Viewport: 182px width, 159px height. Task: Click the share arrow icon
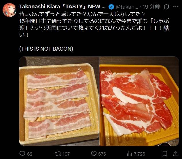176,154
